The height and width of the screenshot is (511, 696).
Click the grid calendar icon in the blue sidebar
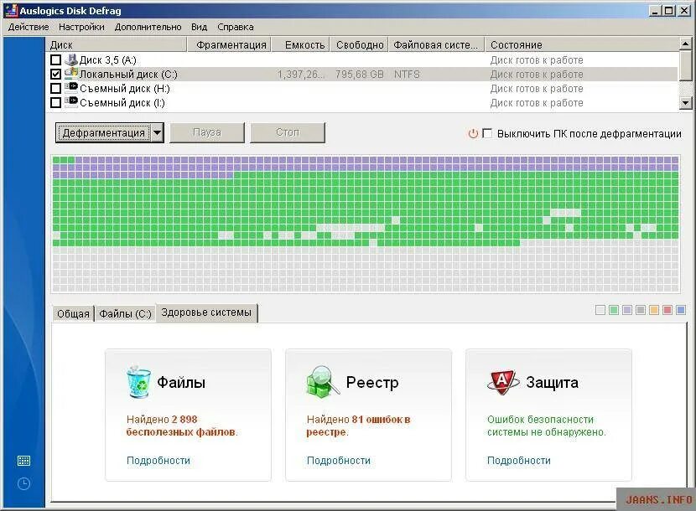(24, 461)
